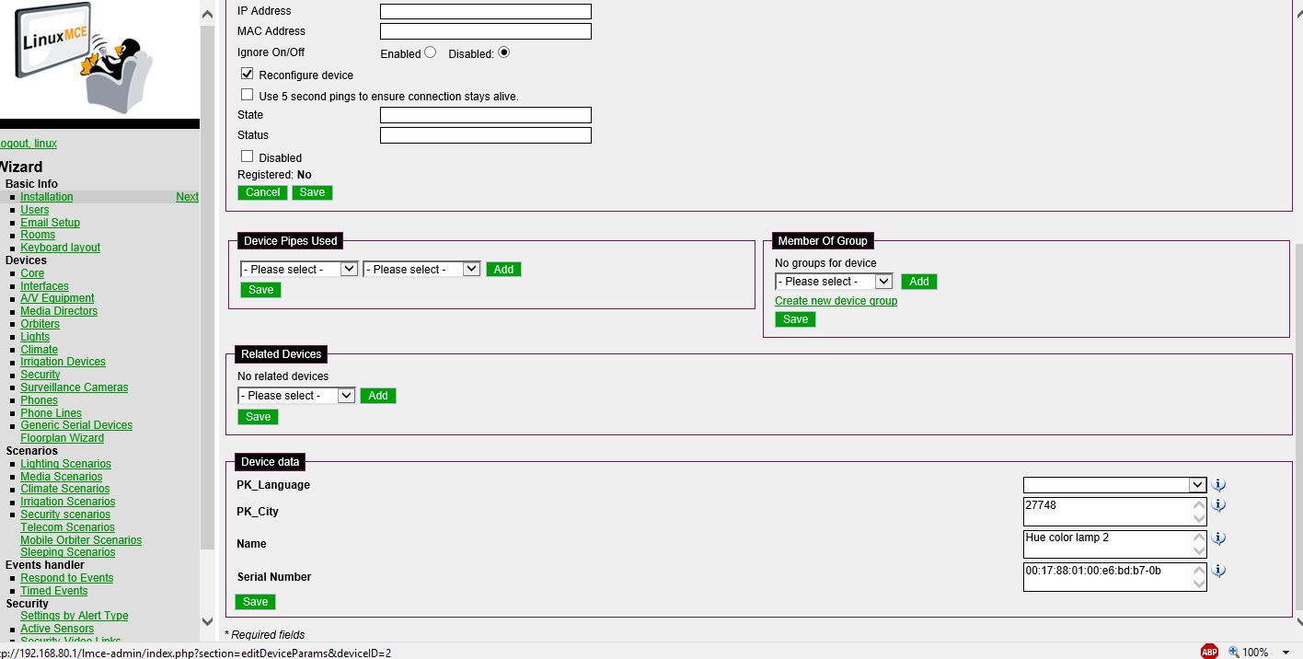Click Add in Device Pipes Used

coord(503,270)
